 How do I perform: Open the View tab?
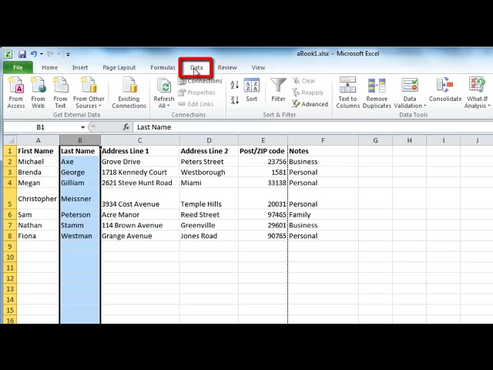[x=258, y=67]
